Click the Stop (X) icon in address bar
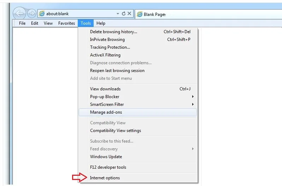 pos(129,13)
